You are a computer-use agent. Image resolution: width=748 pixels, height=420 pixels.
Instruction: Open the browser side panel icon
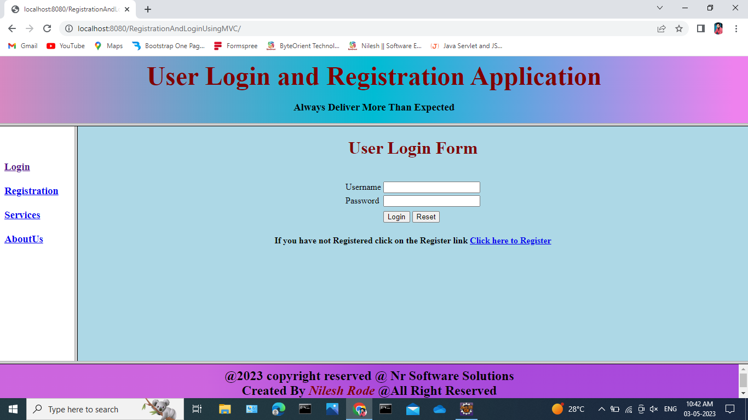tap(700, 28)
